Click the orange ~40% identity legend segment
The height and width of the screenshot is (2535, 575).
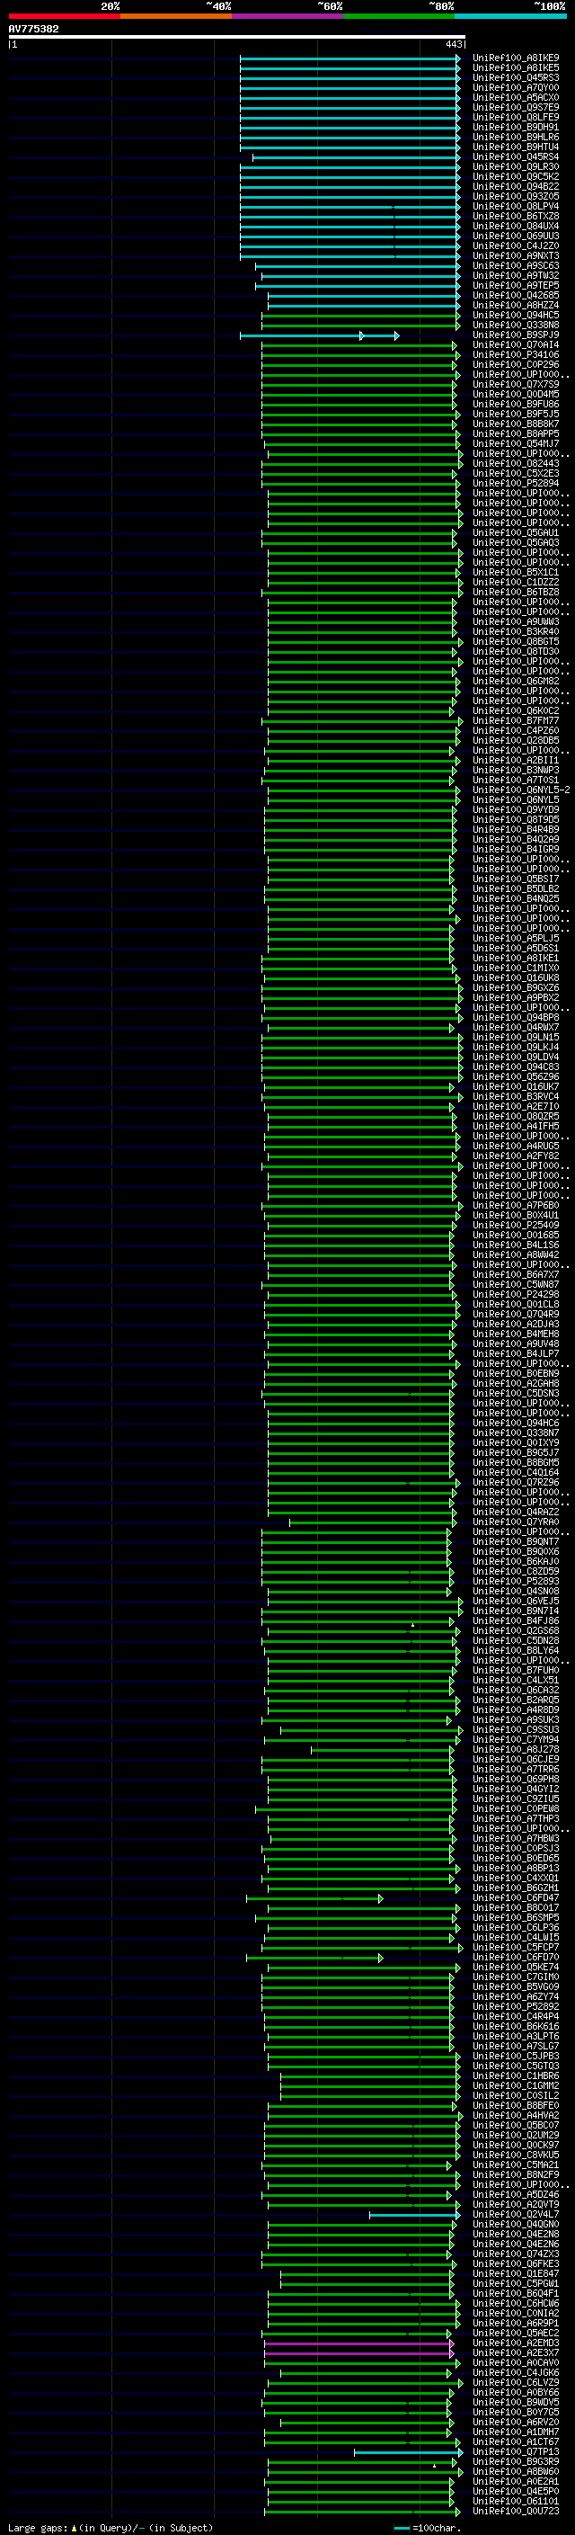tap(176, 16)
